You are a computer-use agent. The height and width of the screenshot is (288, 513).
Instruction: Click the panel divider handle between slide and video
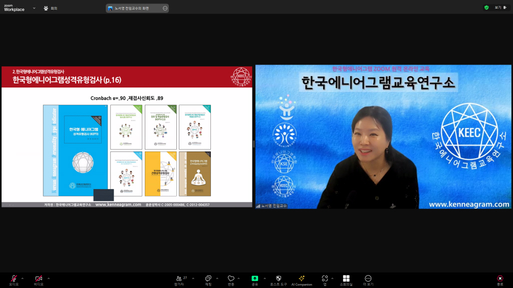[x=253, y=144]
